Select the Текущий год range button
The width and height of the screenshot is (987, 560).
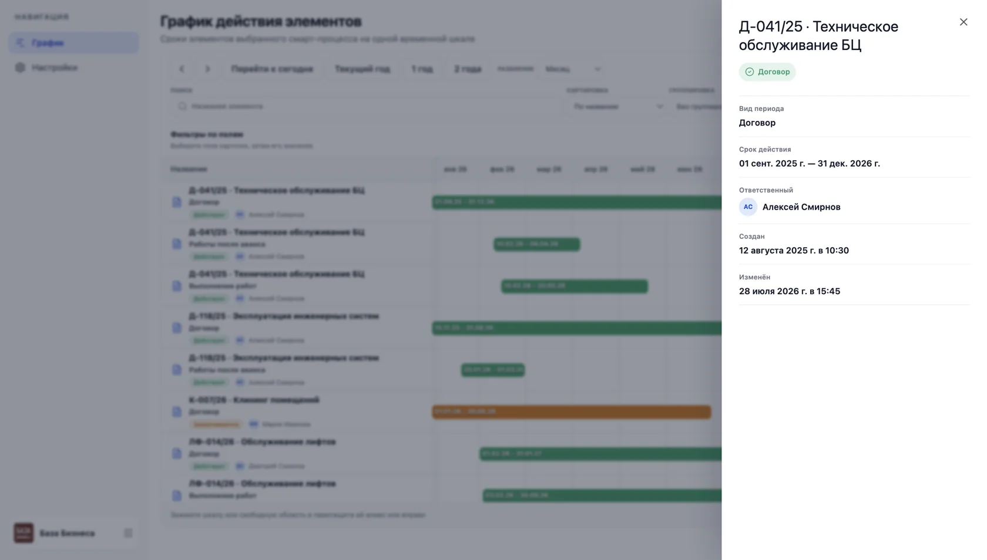(362, 69)
